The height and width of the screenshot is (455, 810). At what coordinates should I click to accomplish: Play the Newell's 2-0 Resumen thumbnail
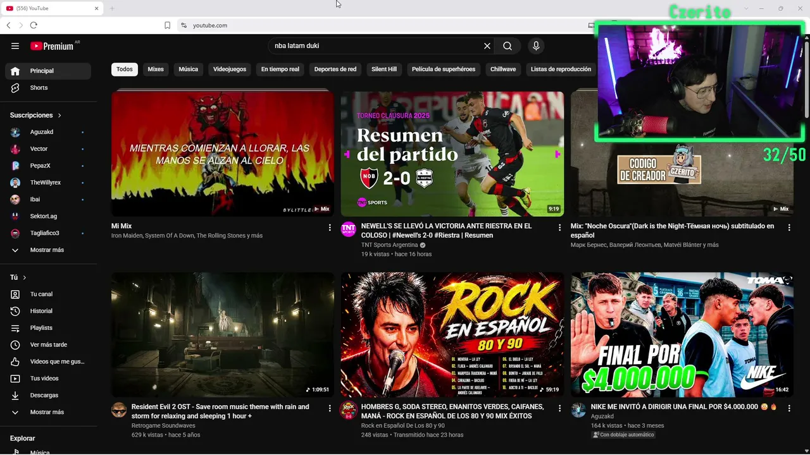pyautogui.click(x=452, y=154)
